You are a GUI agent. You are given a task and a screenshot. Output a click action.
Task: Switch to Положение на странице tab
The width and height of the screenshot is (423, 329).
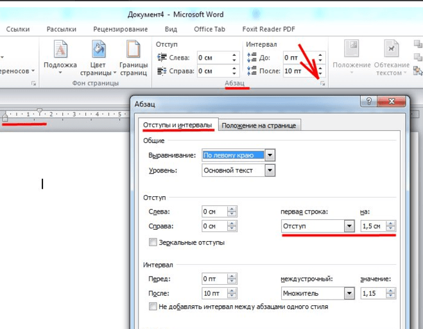pyautogui.click(x=259, y=125)
